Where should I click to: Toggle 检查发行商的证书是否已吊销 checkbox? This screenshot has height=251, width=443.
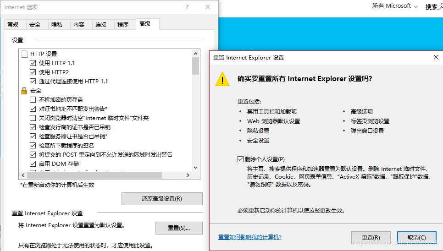click(x=33, y=127)
